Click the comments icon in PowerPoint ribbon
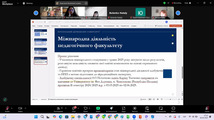 (145, 26)
